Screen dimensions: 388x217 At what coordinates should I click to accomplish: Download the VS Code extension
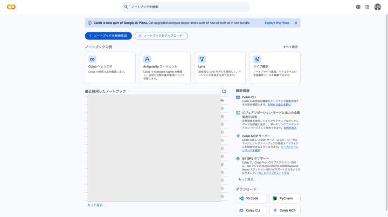(251, 199)
